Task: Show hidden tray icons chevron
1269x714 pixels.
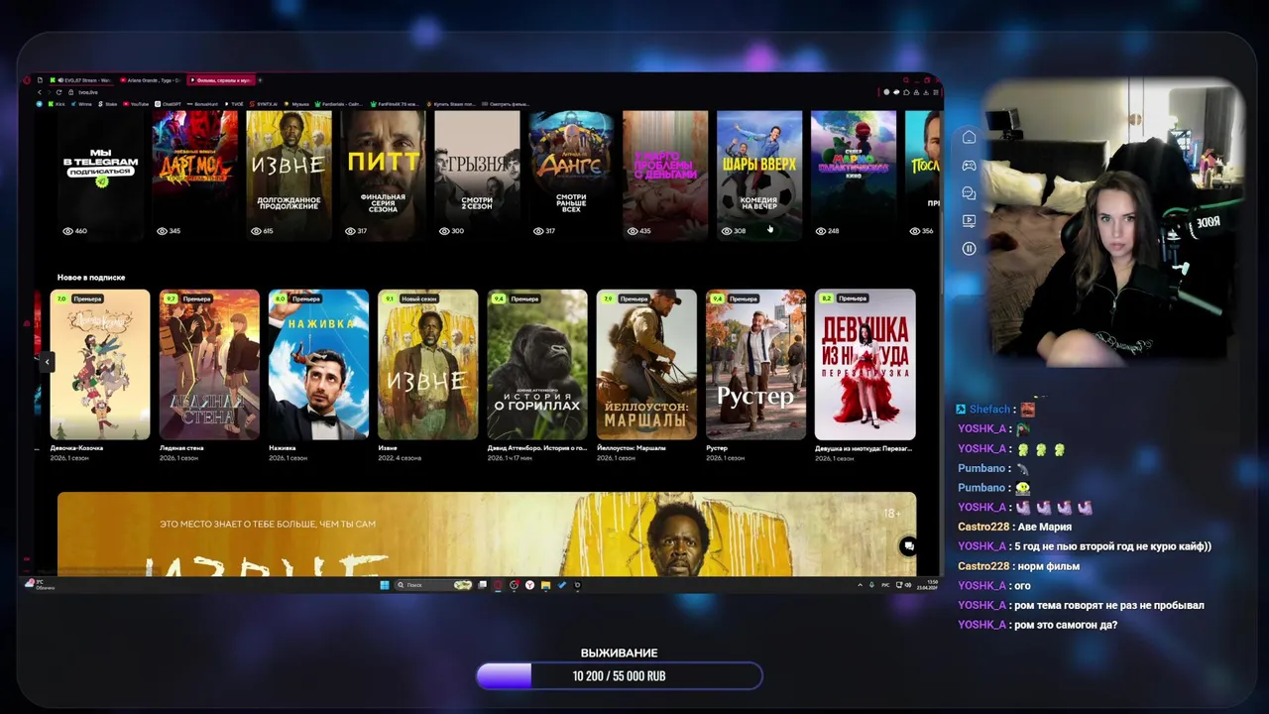Action: [860, 585]
